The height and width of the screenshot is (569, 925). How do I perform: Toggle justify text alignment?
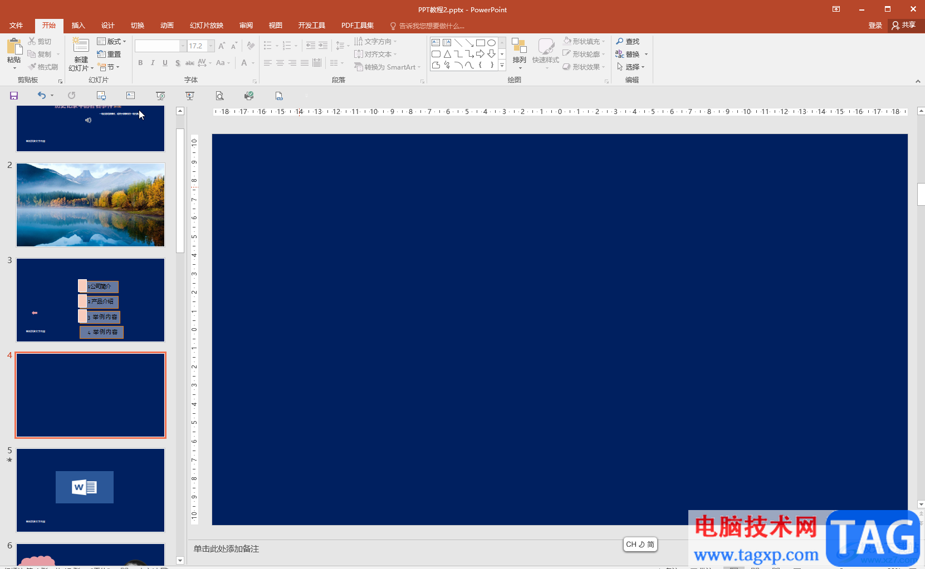(x=305, y=63)
